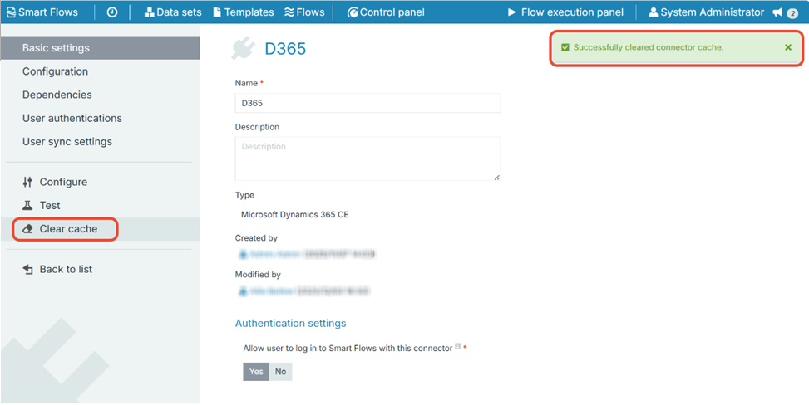Go to Dependencies section
This screenshot has width=809, height=405.
tap(57, 95)
